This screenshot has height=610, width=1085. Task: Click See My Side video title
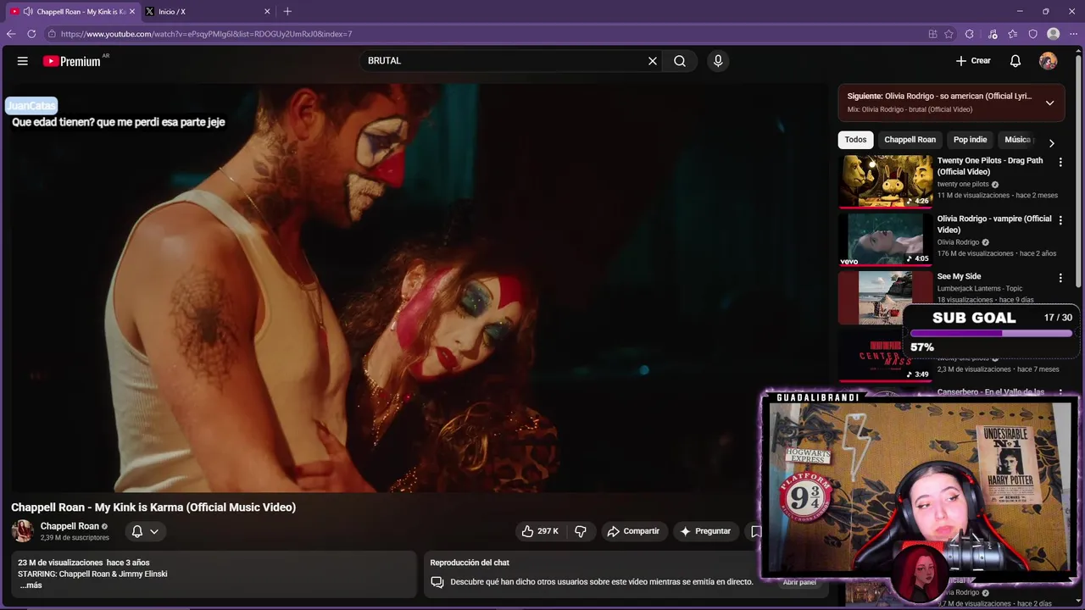[x=959, y=276]
